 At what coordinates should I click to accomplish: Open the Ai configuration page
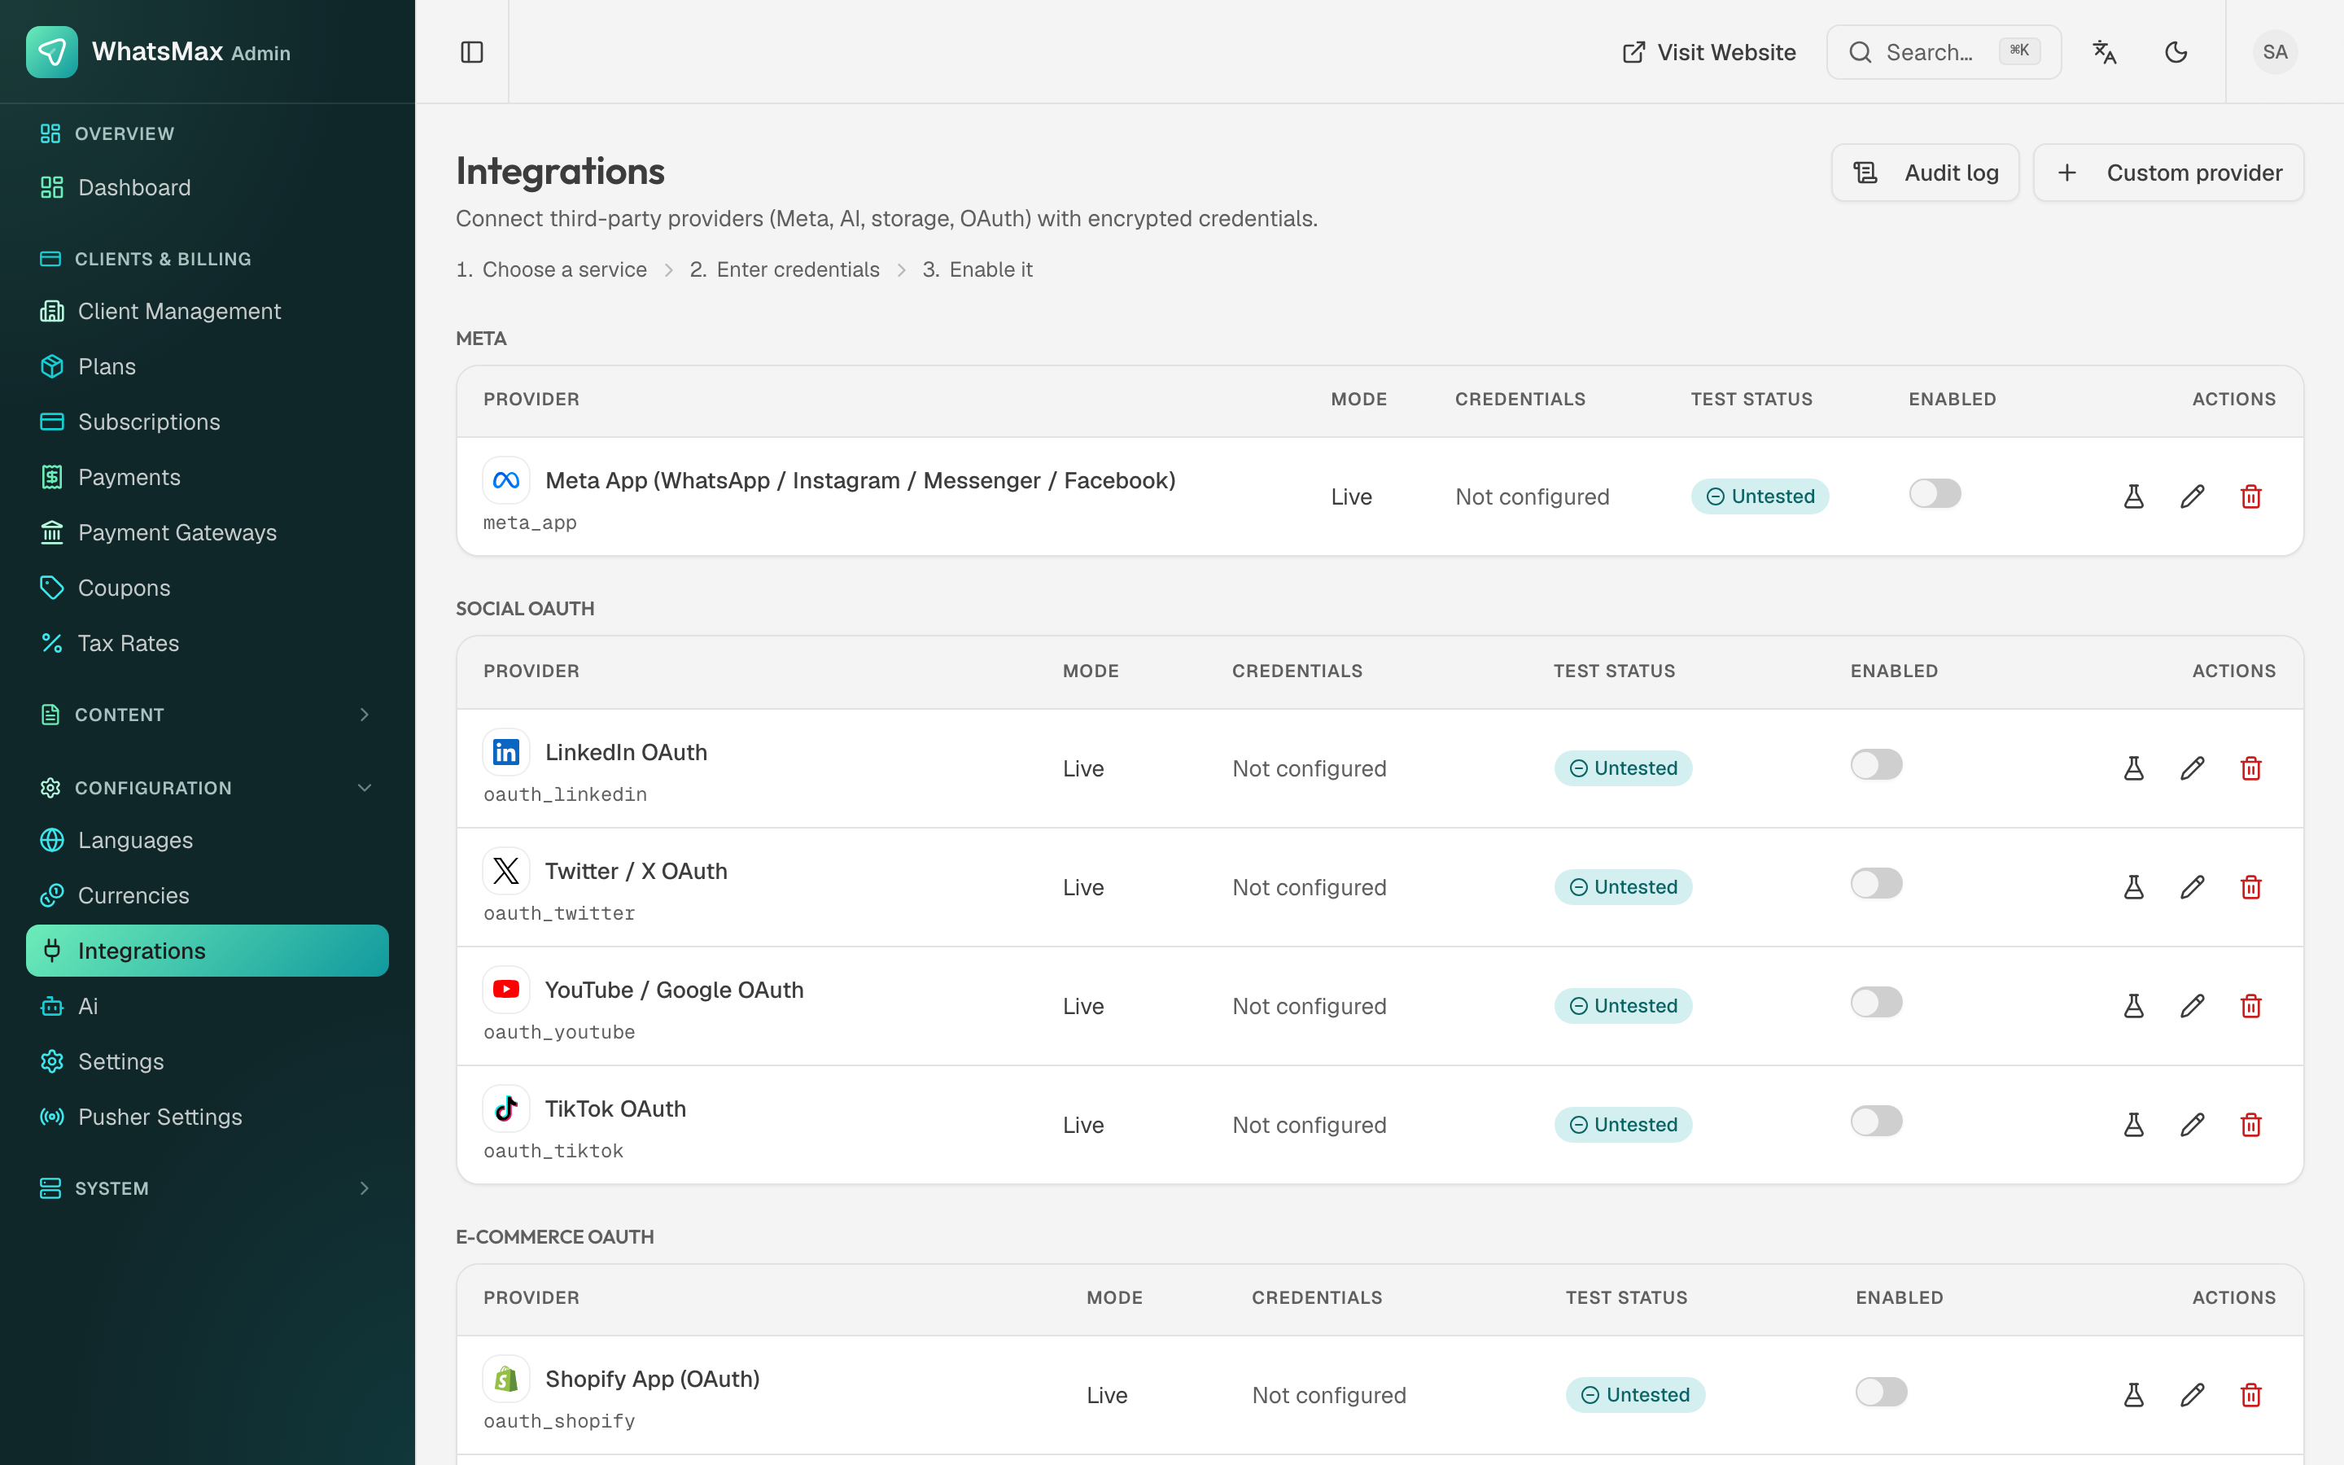[208, 1006]
